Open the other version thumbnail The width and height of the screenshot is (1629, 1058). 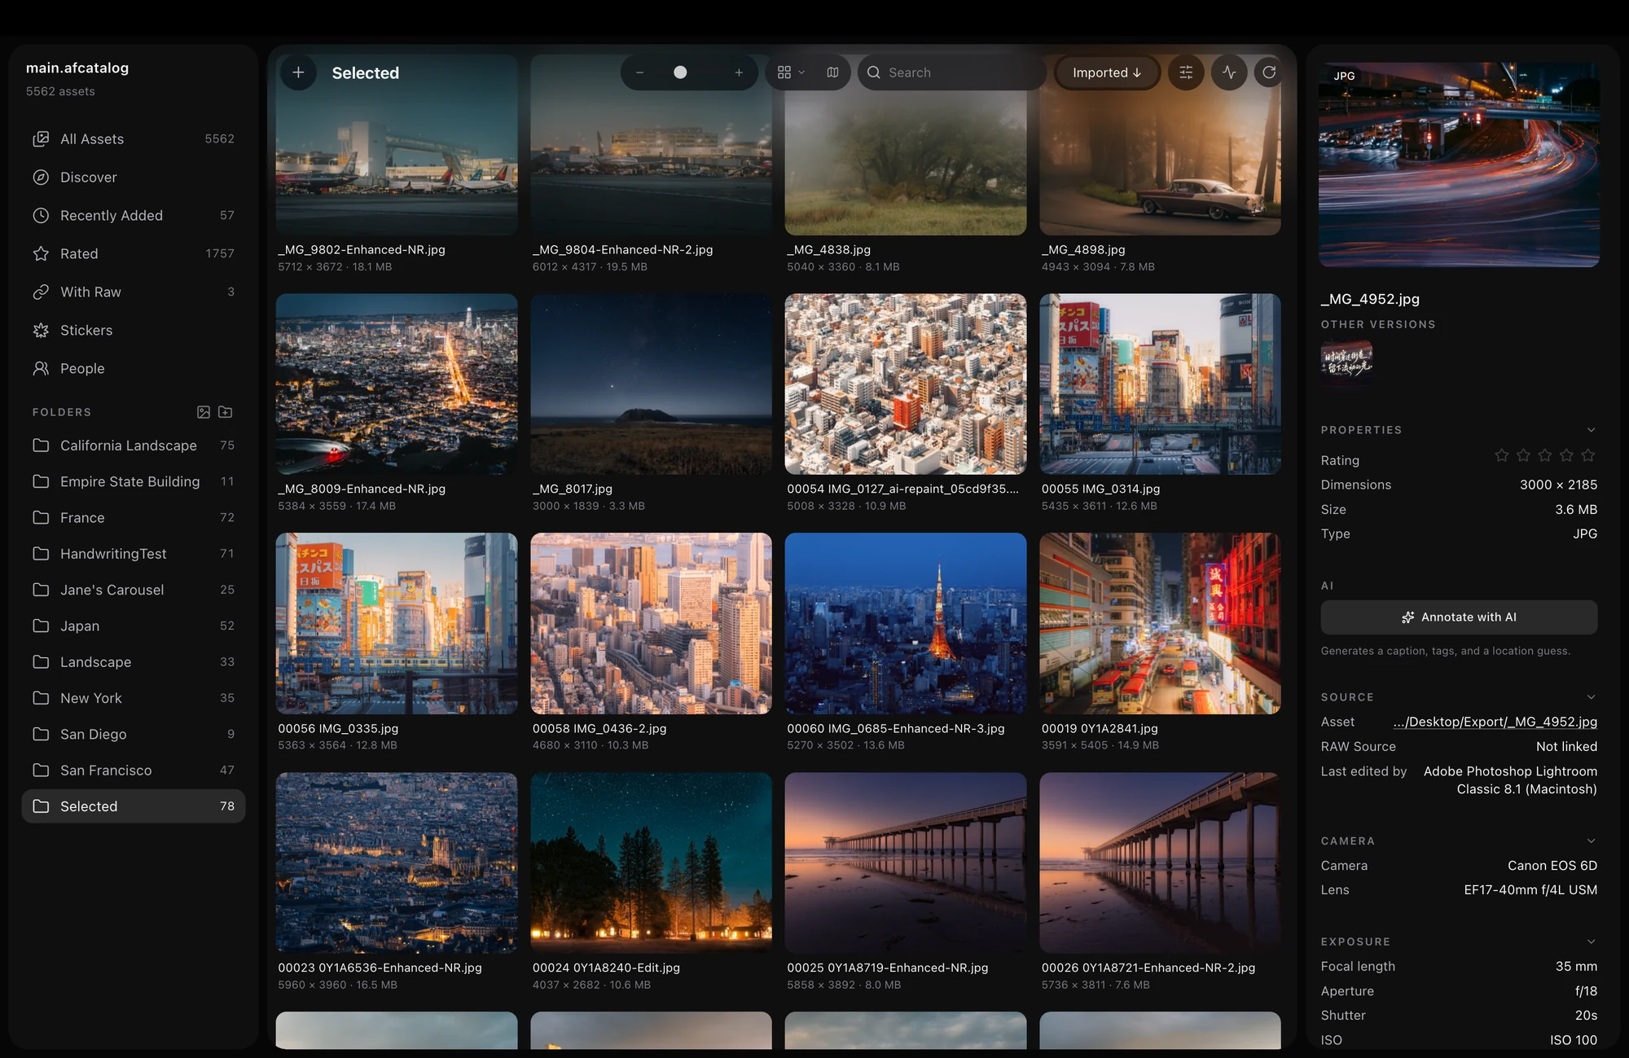click(x=1346, y=359)
